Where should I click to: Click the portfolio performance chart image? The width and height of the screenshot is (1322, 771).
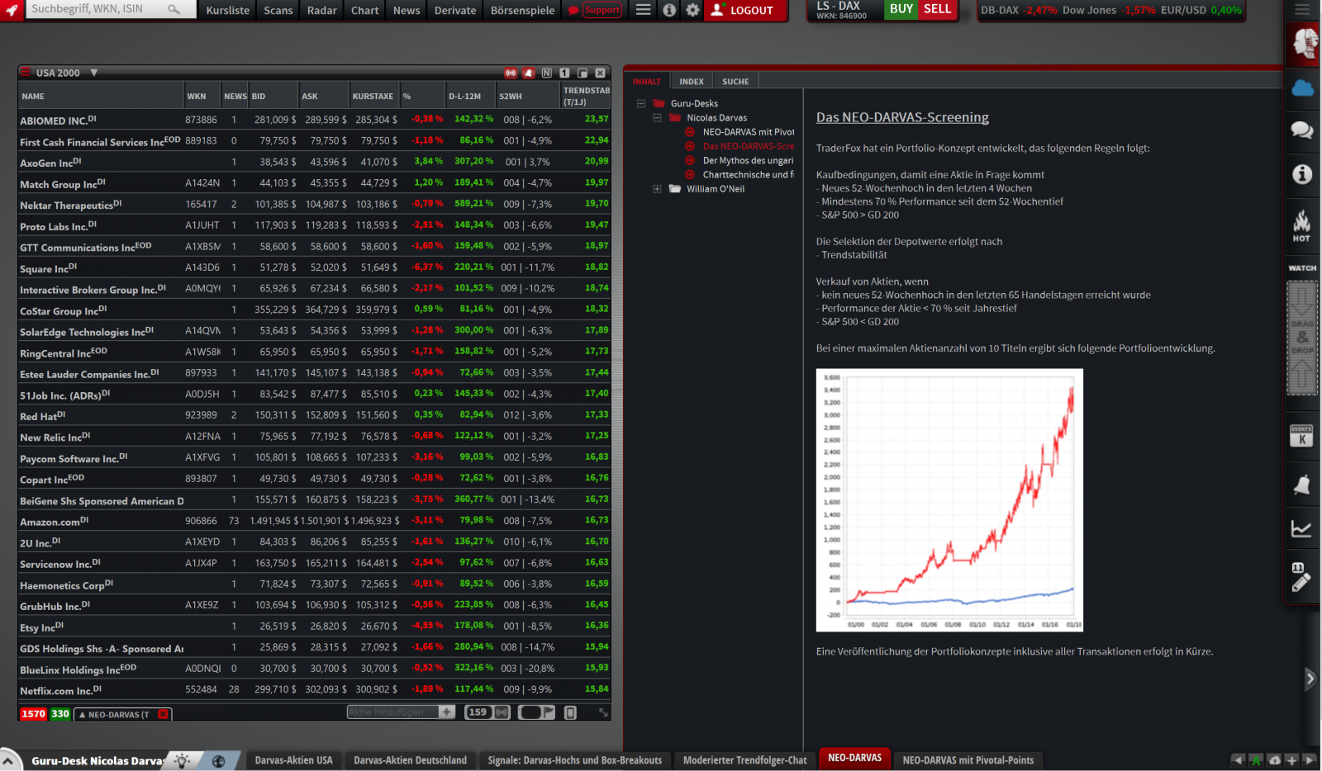click(x=949, y=500)
